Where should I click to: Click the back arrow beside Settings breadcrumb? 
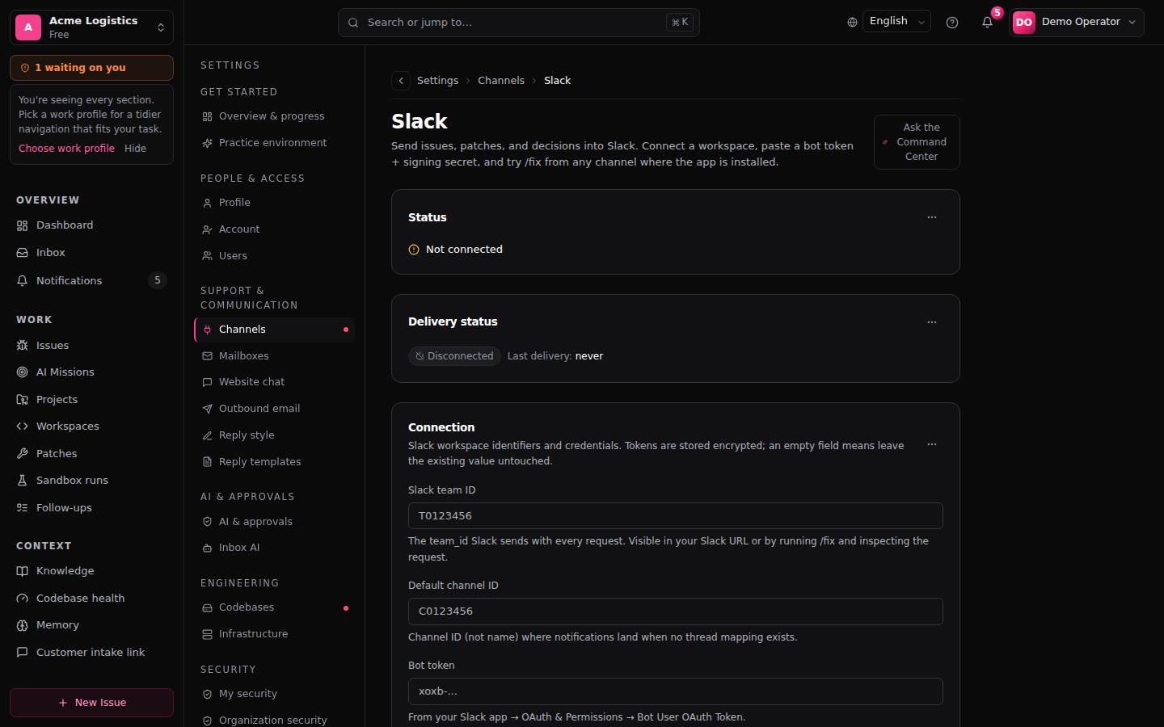[x=401, y=81]
